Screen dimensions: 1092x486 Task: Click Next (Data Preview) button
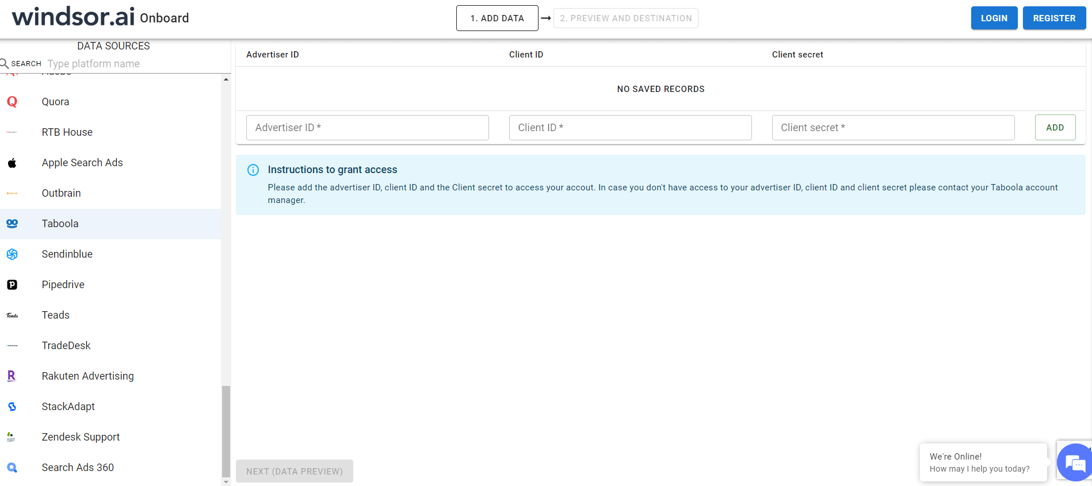pyautogui.click(x=295, y=471)
